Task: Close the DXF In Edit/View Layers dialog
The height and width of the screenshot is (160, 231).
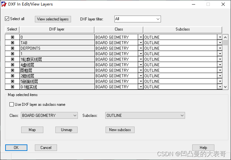Action: (223, 4)
